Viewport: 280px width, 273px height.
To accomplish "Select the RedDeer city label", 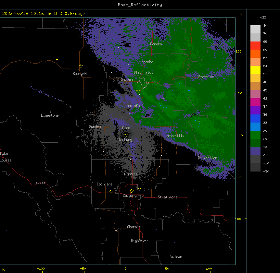I will 143,83.
